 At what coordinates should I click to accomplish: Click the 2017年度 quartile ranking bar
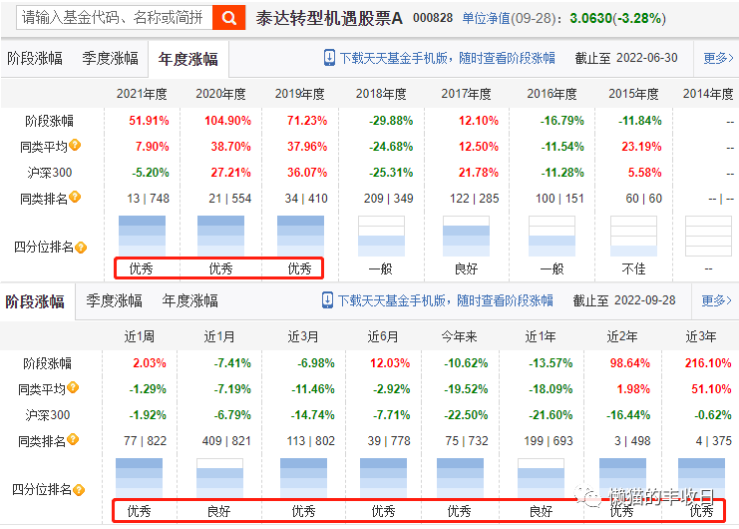pos(466,236)
